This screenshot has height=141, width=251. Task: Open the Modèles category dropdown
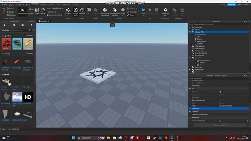[x=7, y=30]
